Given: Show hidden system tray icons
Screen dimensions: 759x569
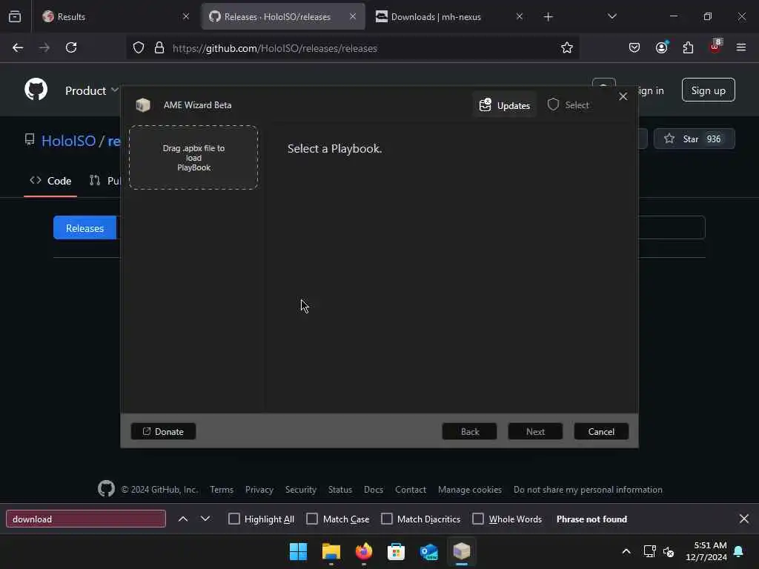Looking at the screenshot, I should pos(626,551).
